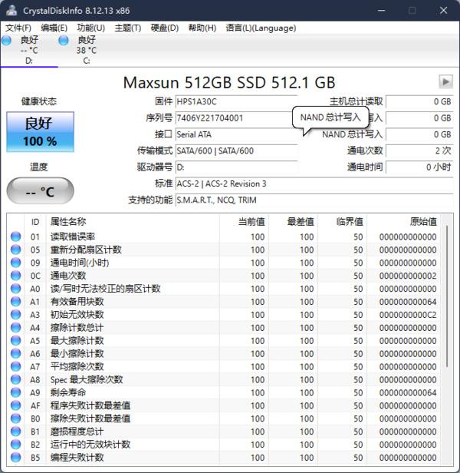Click the 属性名称 column header
Viewport: 460px width, 473px height.
pos(69,221)
